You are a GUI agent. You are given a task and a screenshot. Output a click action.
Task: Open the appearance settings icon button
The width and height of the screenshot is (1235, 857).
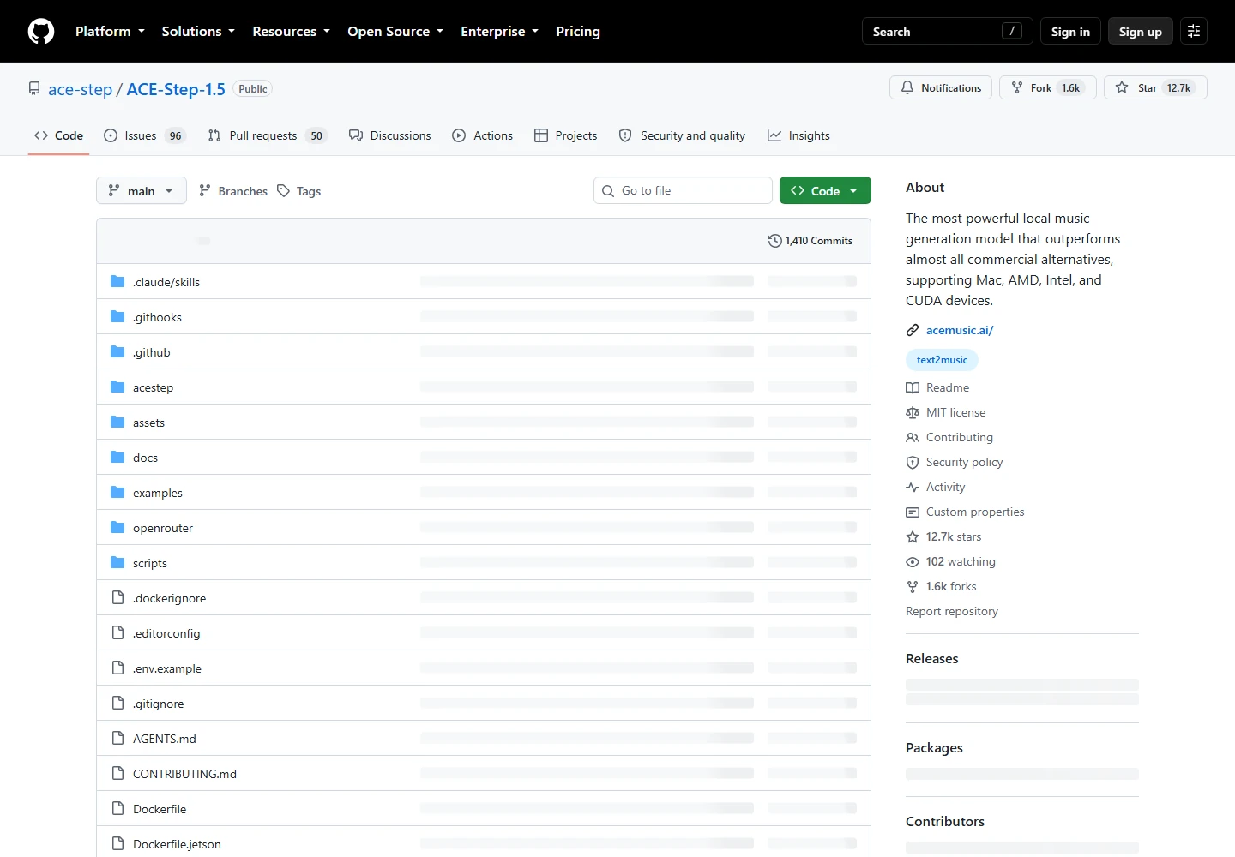tap(1194, 32)
